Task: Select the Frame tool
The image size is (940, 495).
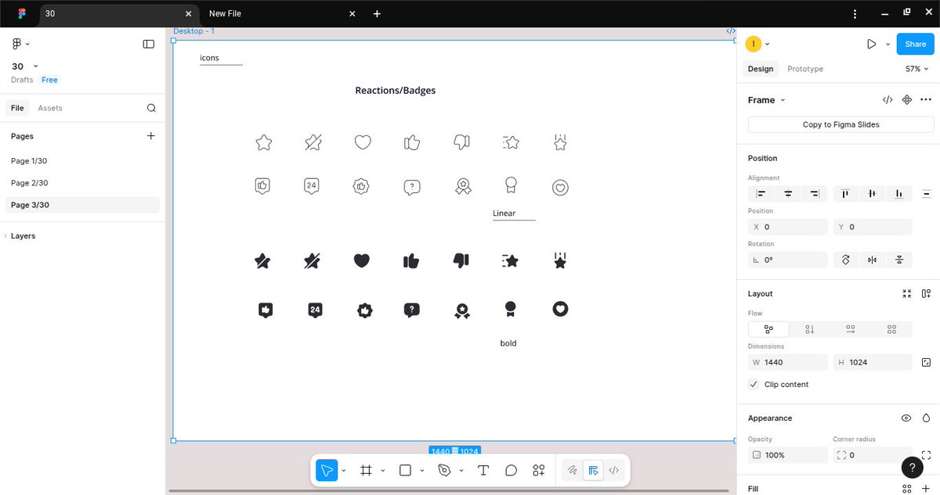Action: click(366, 470)
